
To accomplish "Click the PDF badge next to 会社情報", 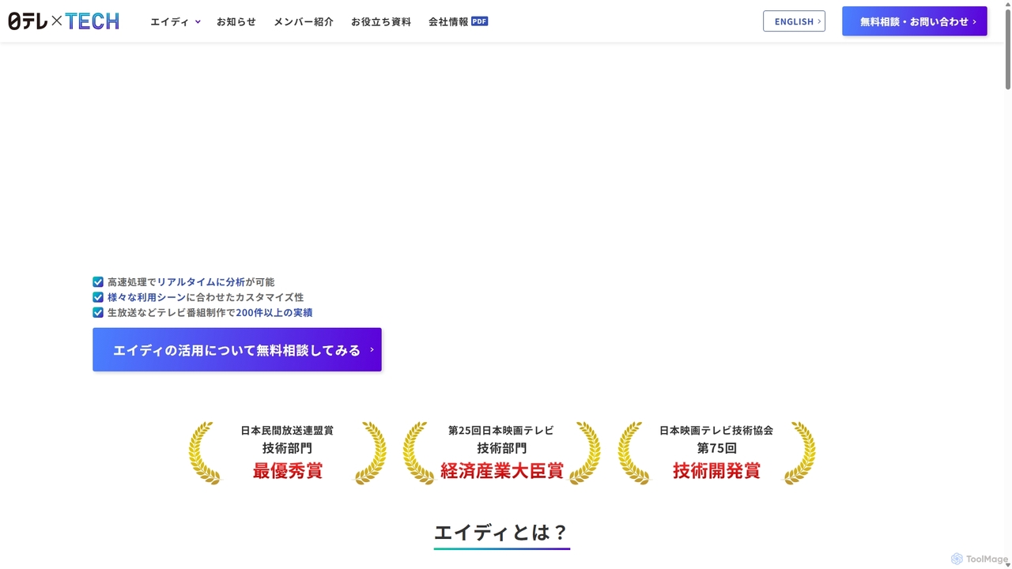I will click(480, 21).
